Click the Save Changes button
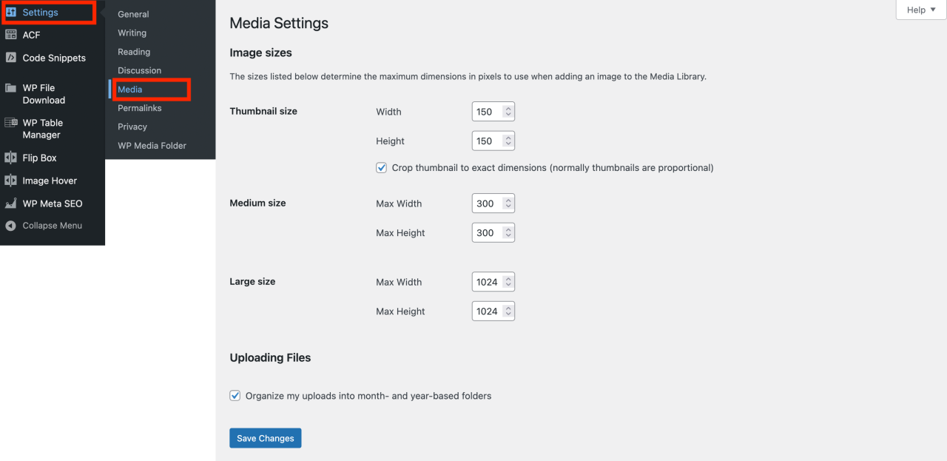 (x=265, y=438)
